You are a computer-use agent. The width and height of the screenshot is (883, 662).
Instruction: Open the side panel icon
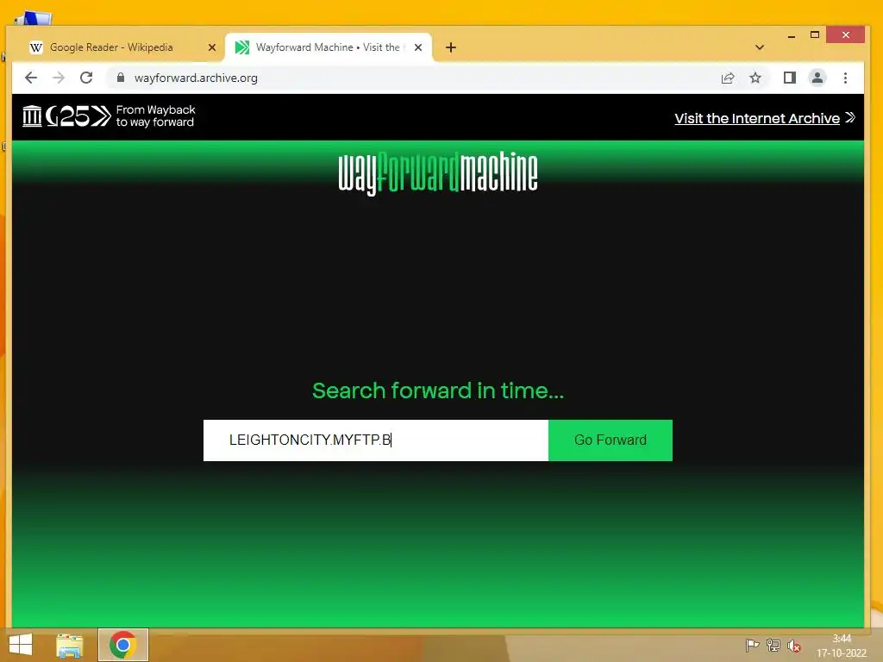(x=790, y=78)
